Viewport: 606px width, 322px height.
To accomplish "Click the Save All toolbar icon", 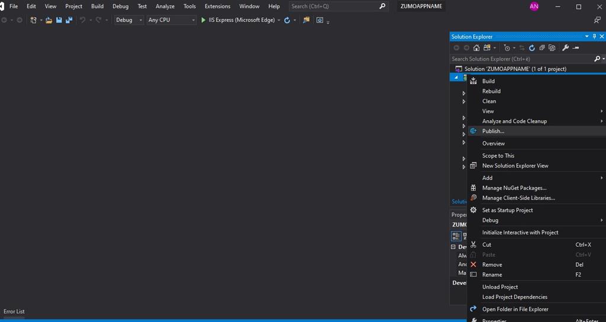I will (69, 20).
